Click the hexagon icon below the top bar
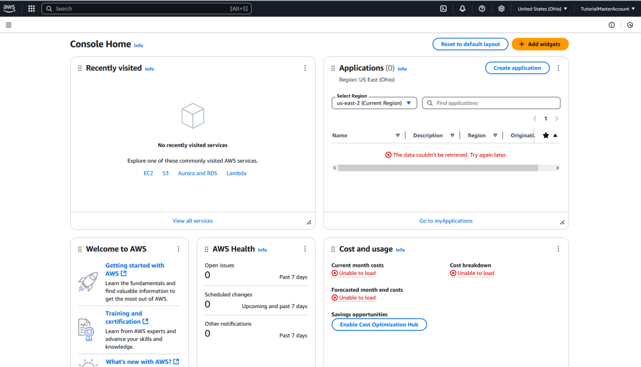The image size is (641, 367). tap(630, 25)
